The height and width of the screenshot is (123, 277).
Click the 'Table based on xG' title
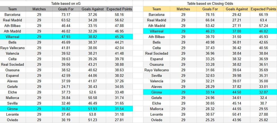click(x=66, y=3)
